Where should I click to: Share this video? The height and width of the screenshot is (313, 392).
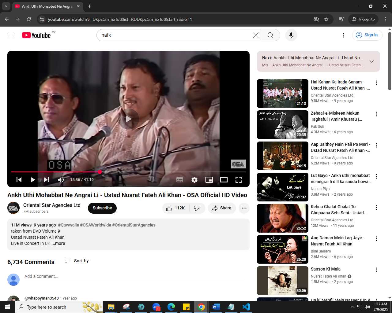[x=222, y=208]
